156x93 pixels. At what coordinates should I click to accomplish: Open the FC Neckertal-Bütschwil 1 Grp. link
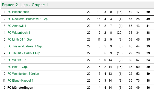click(28, 19)
